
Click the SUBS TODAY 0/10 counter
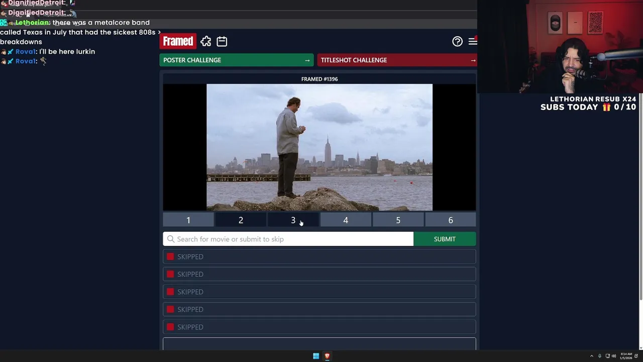point(588,107)
